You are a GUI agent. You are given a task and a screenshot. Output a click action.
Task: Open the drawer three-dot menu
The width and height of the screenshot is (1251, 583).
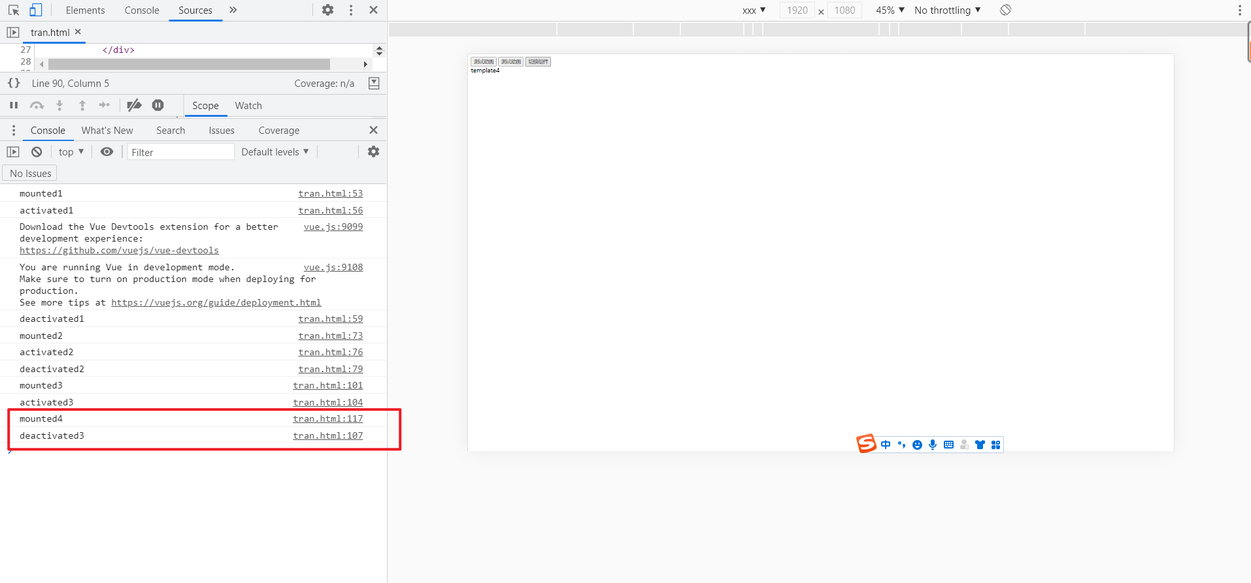point(14,131)
